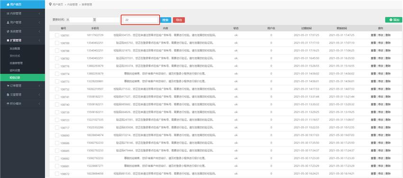Expand the 内容管理 chevron in sidebar
Screen dimensions: 403x178
[39, 13]
